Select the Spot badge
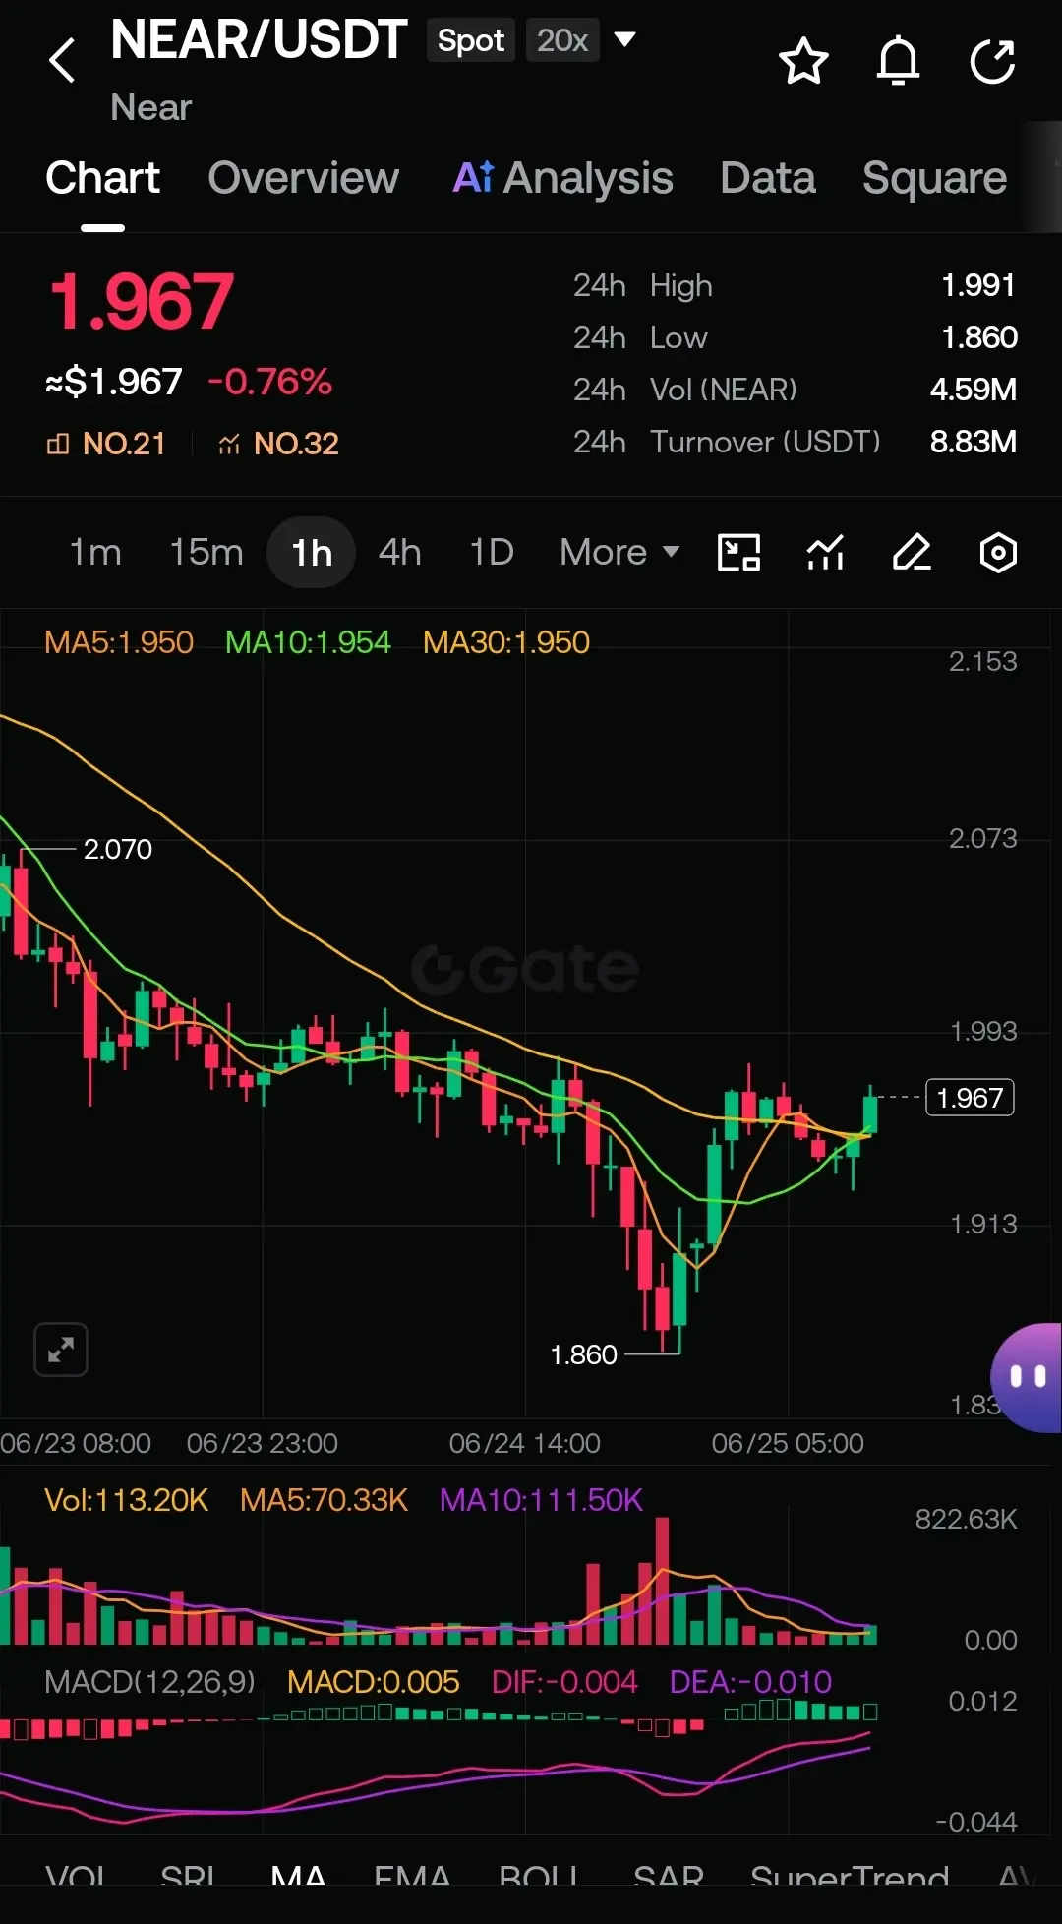 click(471, 40)
